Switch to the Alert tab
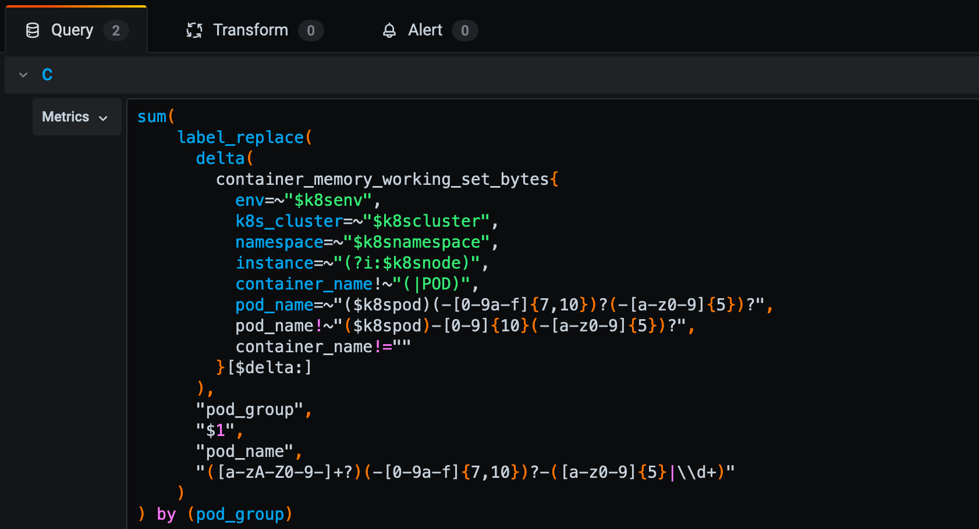This screenshot has height=529, width=979. click(x=424, y=30)
